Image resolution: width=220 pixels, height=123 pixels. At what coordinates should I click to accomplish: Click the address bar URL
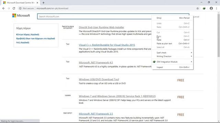52,8
